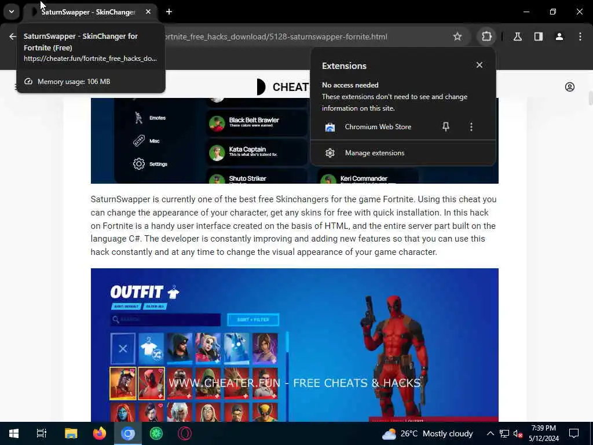Click the site user account icon
The height and width of the screenshot is (445, 593).
click(x=570, y=87)
